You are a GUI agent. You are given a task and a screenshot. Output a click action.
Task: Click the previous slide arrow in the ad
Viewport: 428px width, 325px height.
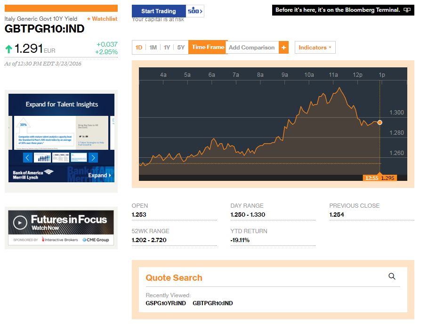28,158
